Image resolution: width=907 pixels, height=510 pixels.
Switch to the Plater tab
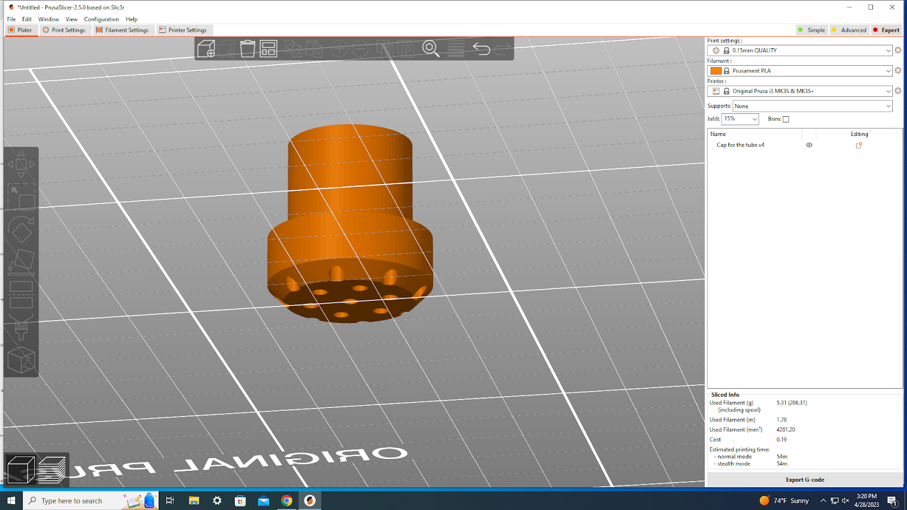20,30
